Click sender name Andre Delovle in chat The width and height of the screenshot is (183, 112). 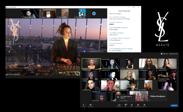click(x=117, y=28)
